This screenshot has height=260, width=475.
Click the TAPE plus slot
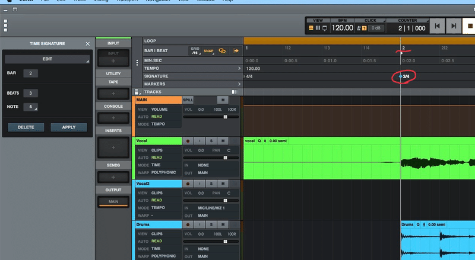pos(113,94)
